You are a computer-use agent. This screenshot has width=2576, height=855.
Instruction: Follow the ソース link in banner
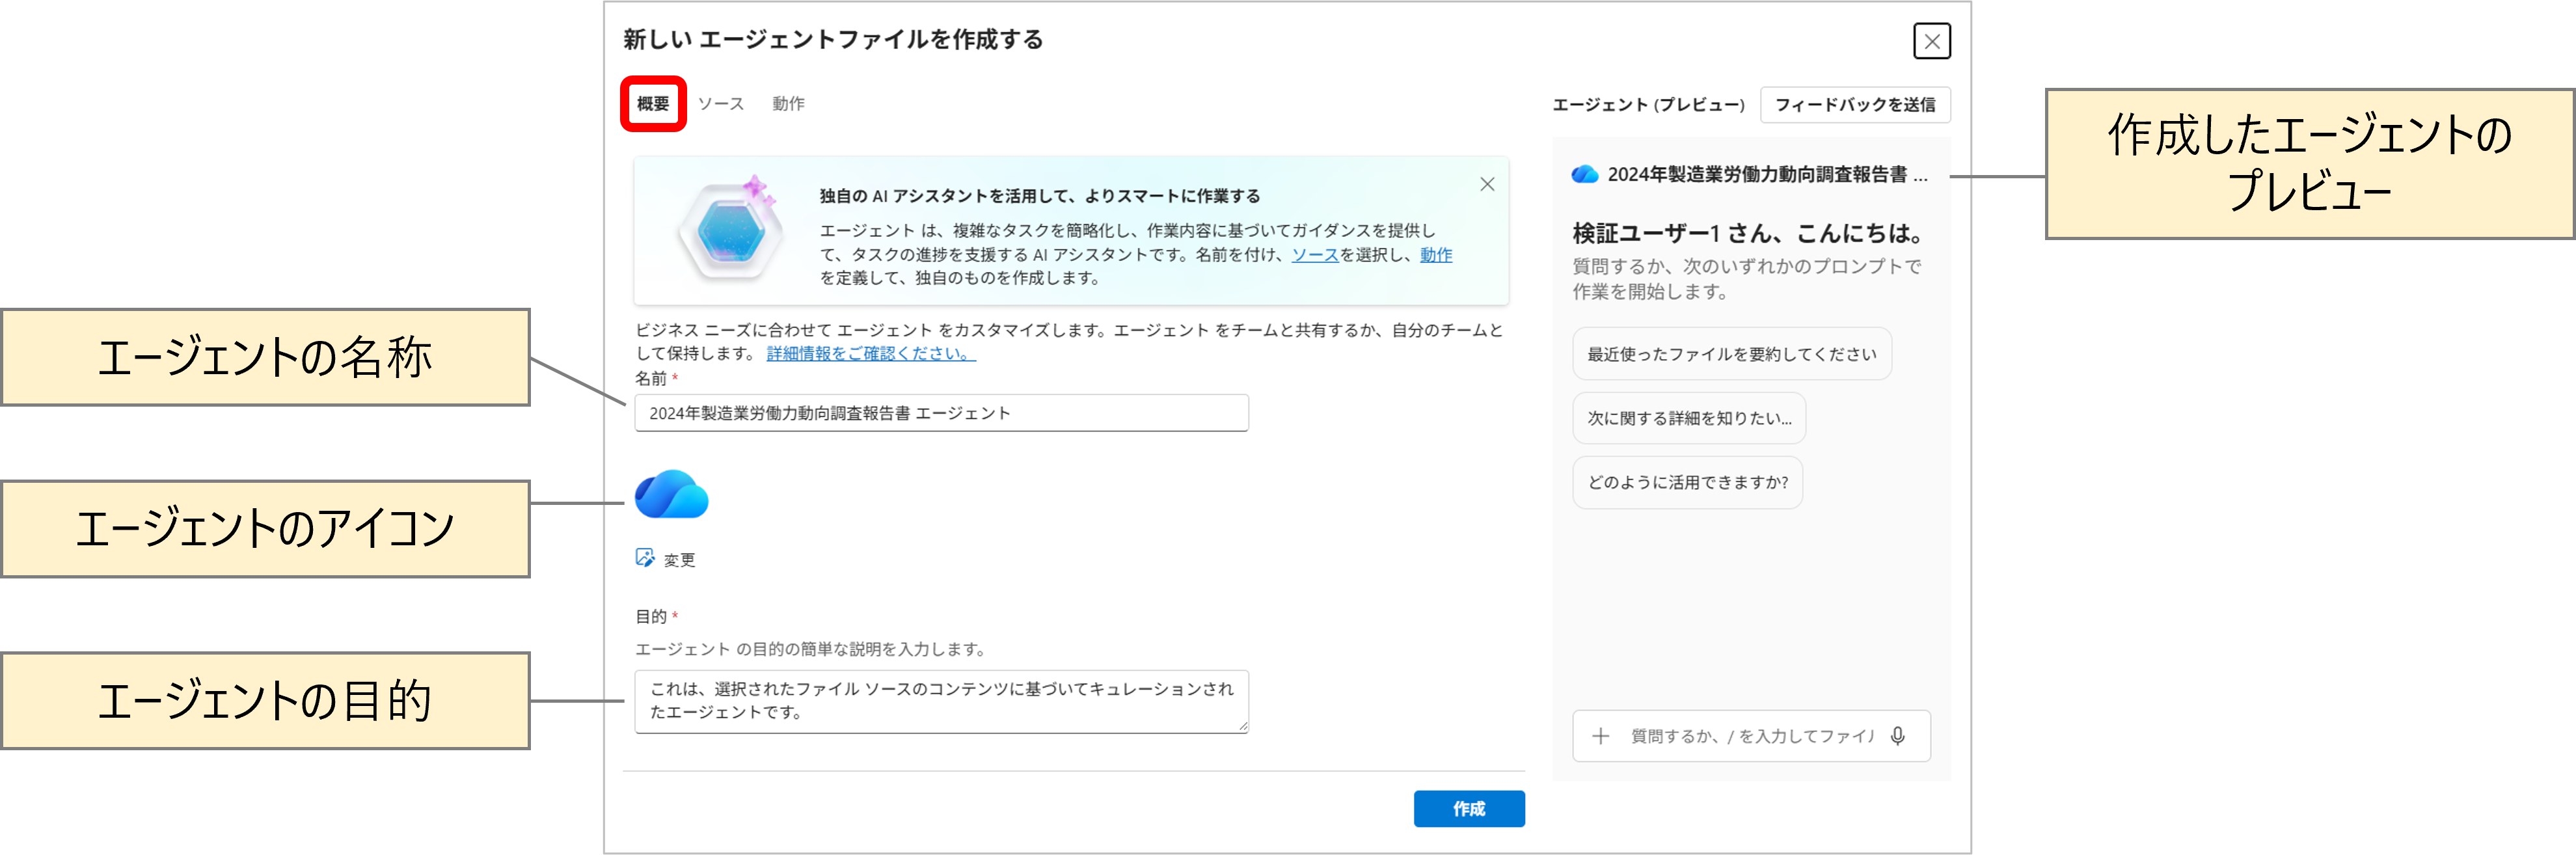point(1314,255)
